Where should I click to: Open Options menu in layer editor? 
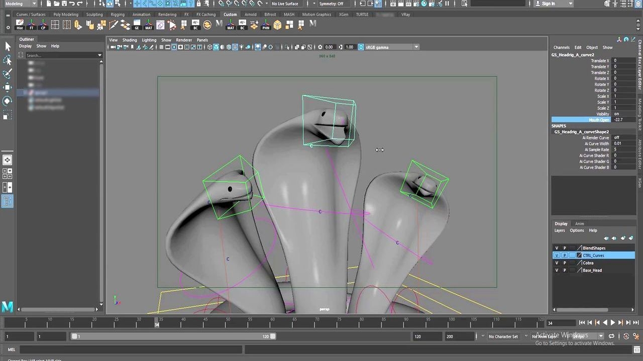(x=577, y=231)
